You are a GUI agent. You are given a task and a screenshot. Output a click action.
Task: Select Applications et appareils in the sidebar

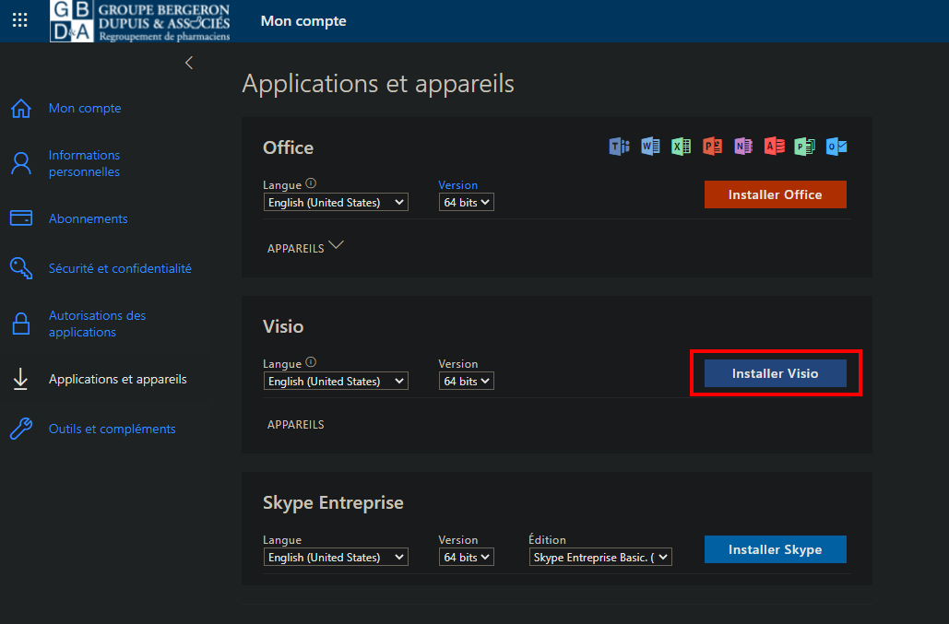point(117,379)
